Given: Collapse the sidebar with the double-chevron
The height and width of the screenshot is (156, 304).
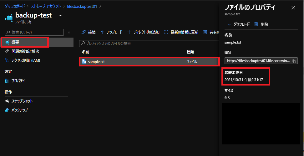Looking at the screenshot, I should (x=69, y=33).
